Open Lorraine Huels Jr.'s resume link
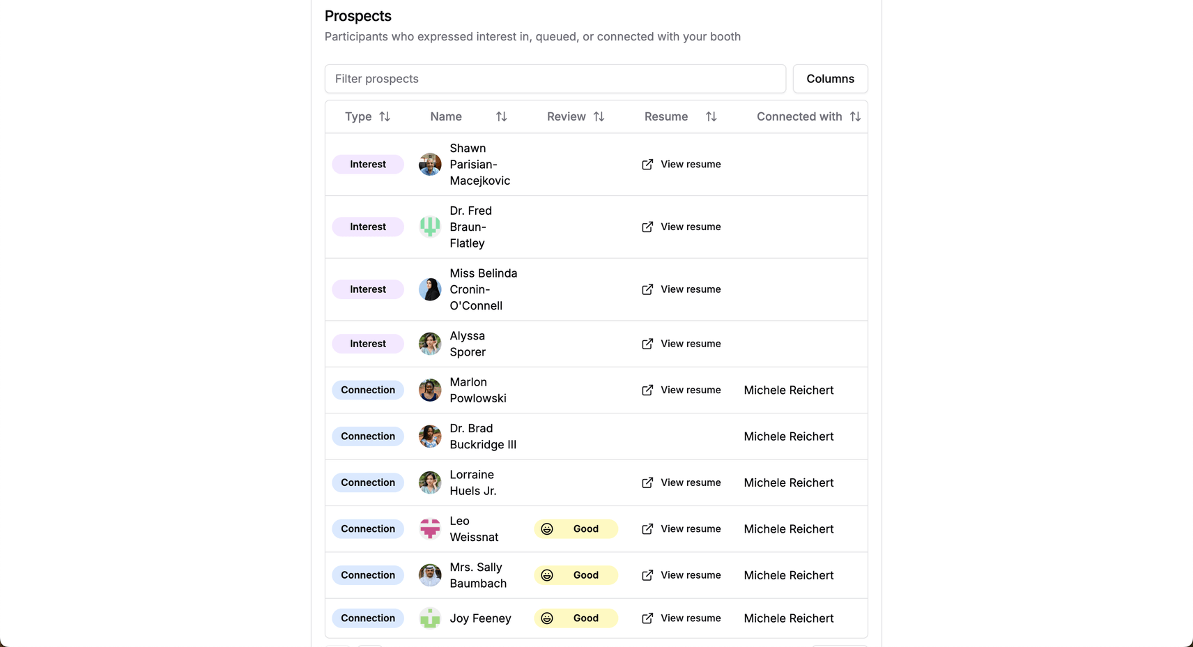This screenshot has height=647, width=1193. pyautogui.click(x=681, y=482)
